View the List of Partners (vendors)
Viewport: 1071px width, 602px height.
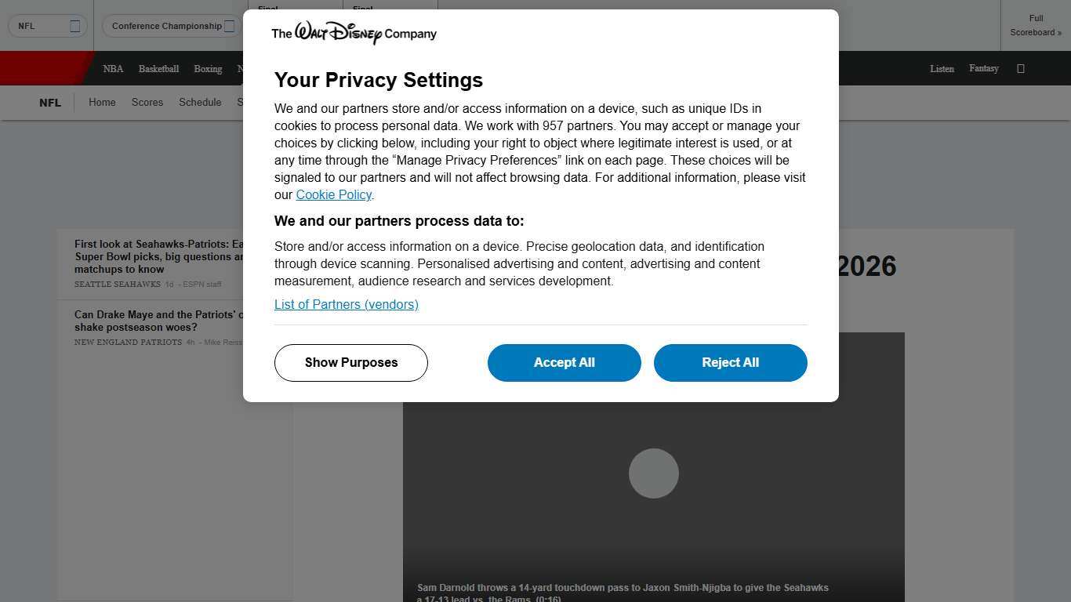346,305
